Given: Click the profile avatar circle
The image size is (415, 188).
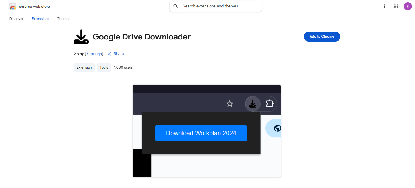Looking at the screenshot, I should 408,6.
